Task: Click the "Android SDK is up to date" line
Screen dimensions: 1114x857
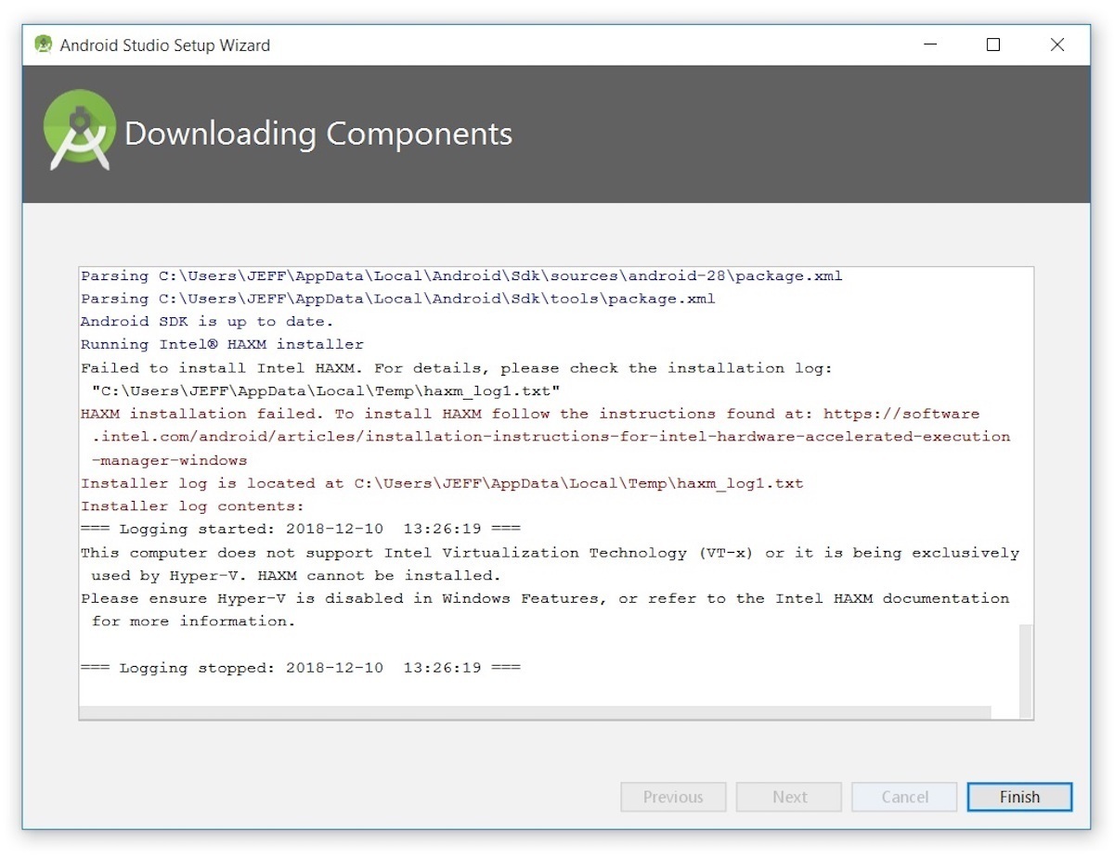Action: [x=204, y=322]
